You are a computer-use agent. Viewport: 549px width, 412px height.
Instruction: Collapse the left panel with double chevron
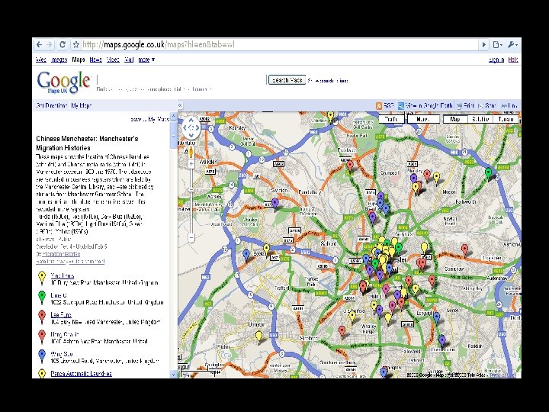(x=180, y=105)
